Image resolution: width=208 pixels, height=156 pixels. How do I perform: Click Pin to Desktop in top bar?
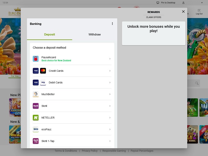pos(166,2)
